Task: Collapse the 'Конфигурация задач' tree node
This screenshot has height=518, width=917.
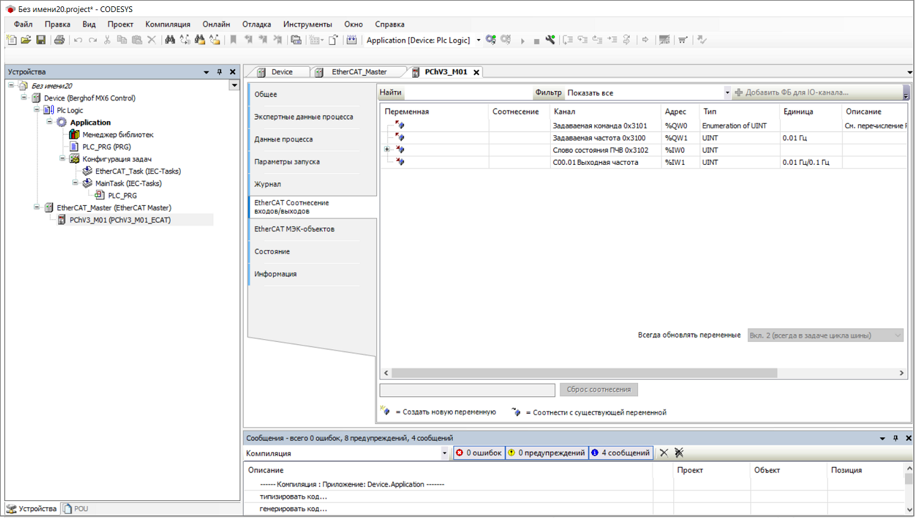Action: (x=63, y=159)
